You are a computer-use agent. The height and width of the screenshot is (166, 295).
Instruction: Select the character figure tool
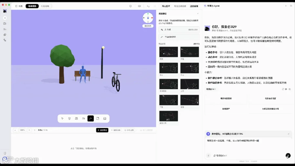pyautogui.click(x=76, y=118)
